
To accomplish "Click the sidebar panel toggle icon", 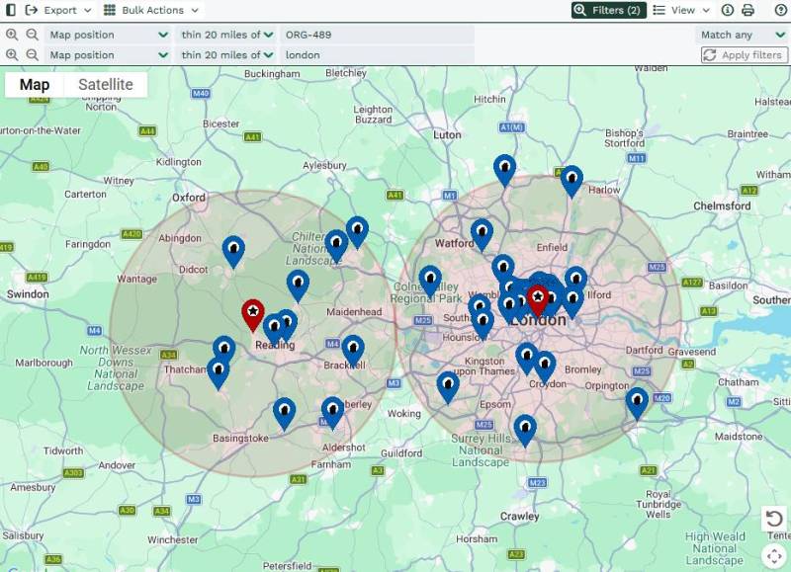I will click(9, 10).
